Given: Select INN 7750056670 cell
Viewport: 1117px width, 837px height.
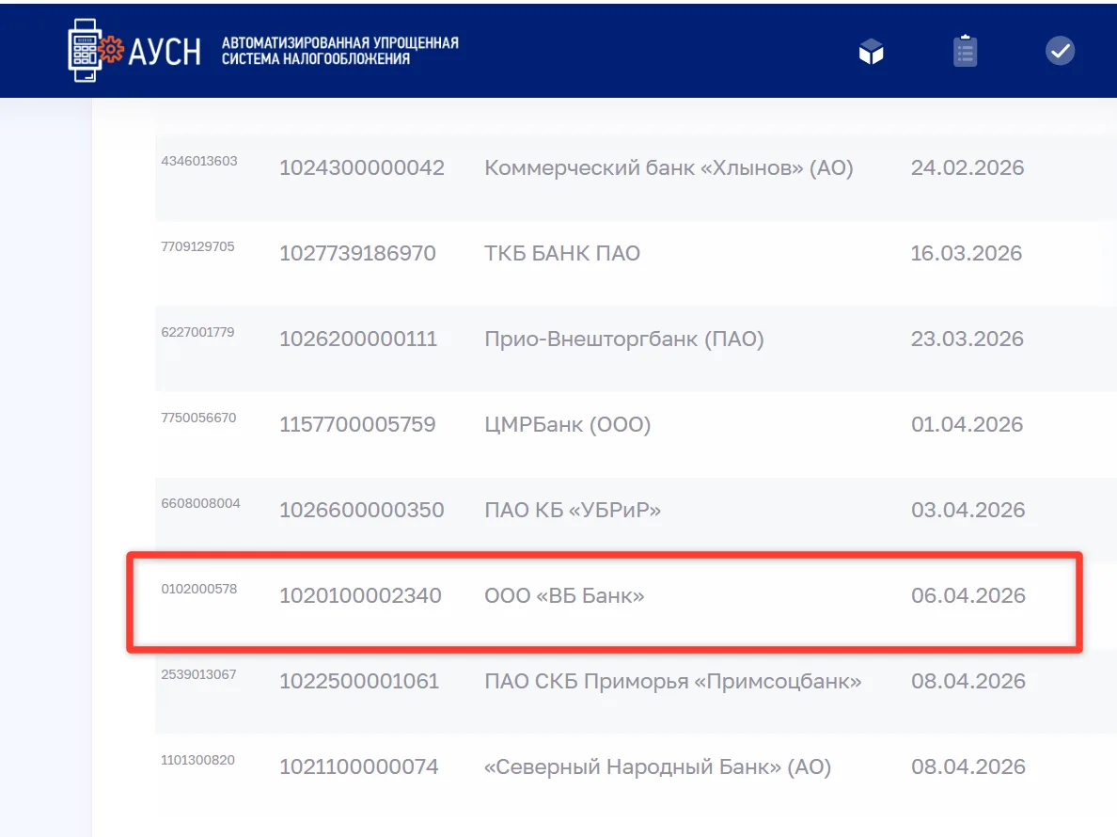Looking at the screenshot, I should [198, 418].
